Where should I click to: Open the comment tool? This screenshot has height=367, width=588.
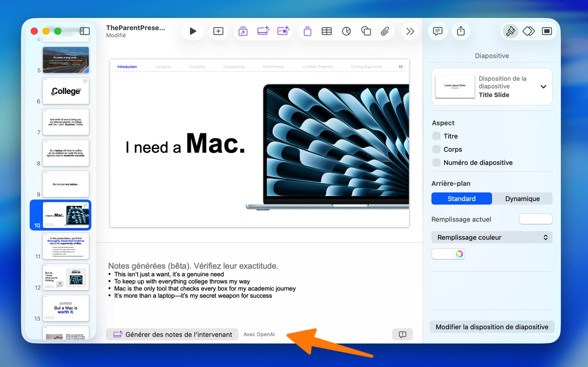click(x=437, y=31)
